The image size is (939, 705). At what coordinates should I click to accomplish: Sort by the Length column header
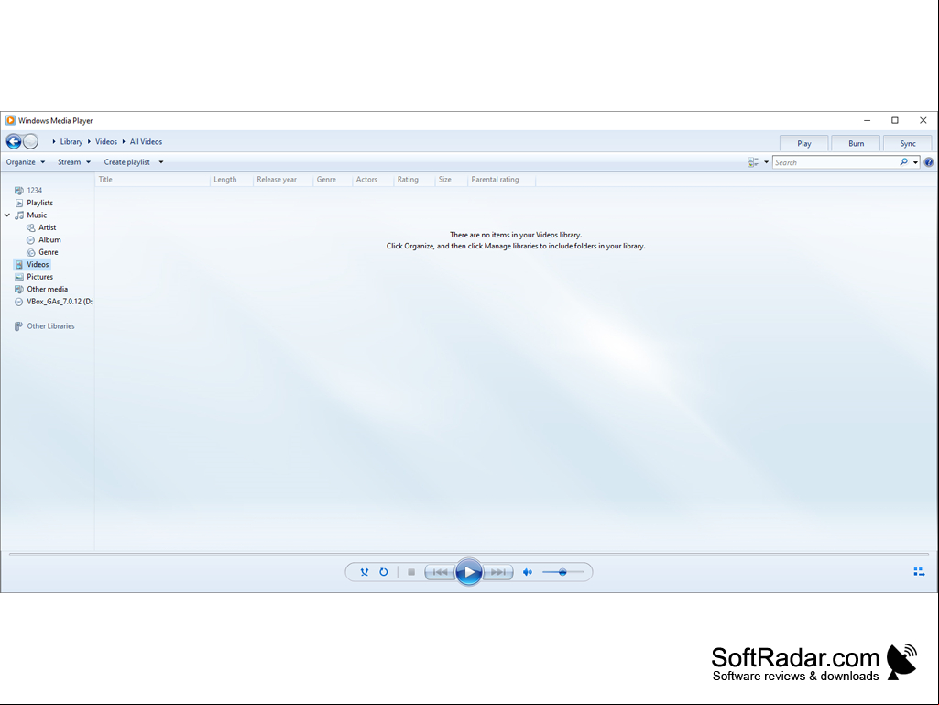point(231,180)
